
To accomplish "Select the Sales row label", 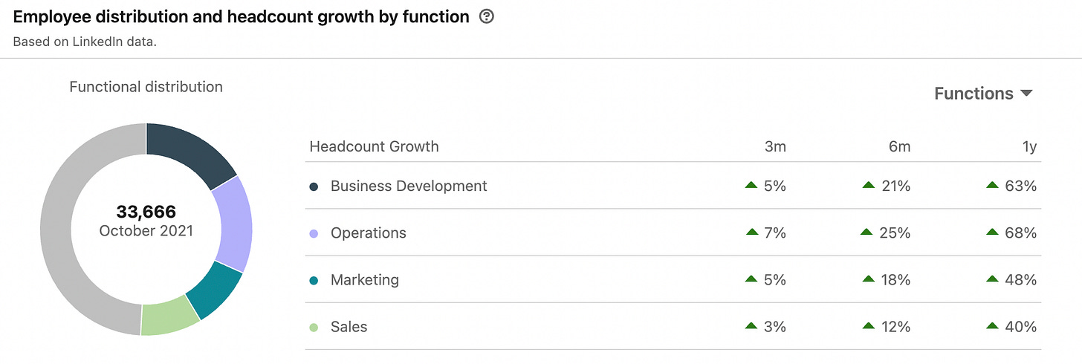I will click(349, 327).
